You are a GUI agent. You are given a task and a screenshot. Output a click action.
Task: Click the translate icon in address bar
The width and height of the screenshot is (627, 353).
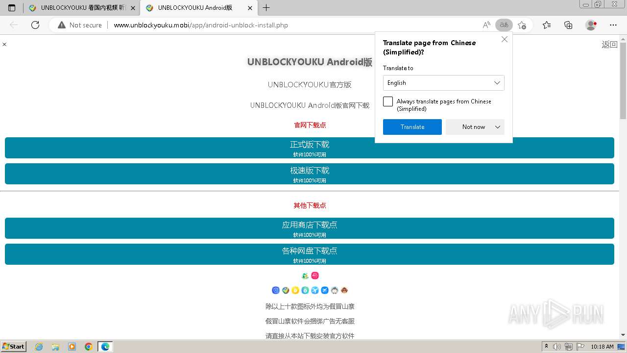coord(504,25)
